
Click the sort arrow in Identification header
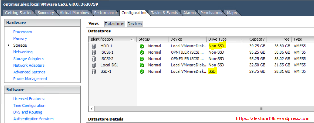click(x=132, y=39)
